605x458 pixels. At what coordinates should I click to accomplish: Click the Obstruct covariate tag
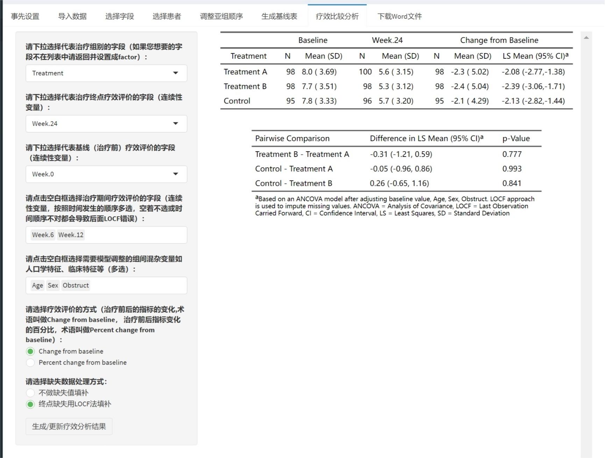click(x=76, y=285)
